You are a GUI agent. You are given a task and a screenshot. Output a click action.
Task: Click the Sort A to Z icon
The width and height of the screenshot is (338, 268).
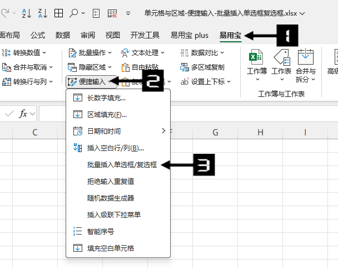coord(27,13)
